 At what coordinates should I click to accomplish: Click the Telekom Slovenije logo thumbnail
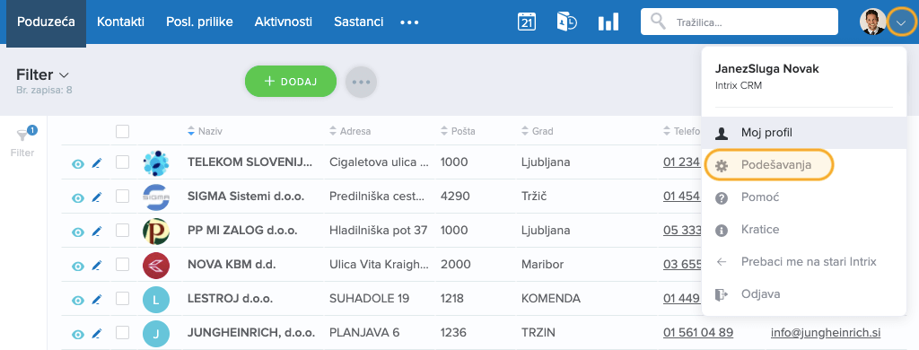[156, 163]
